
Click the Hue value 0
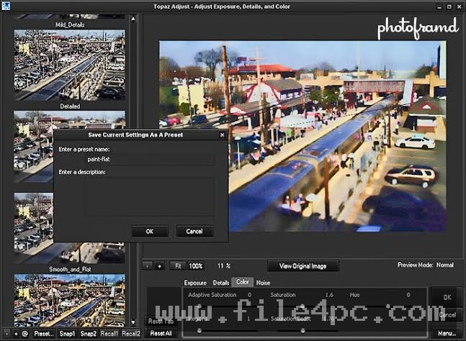408,295
